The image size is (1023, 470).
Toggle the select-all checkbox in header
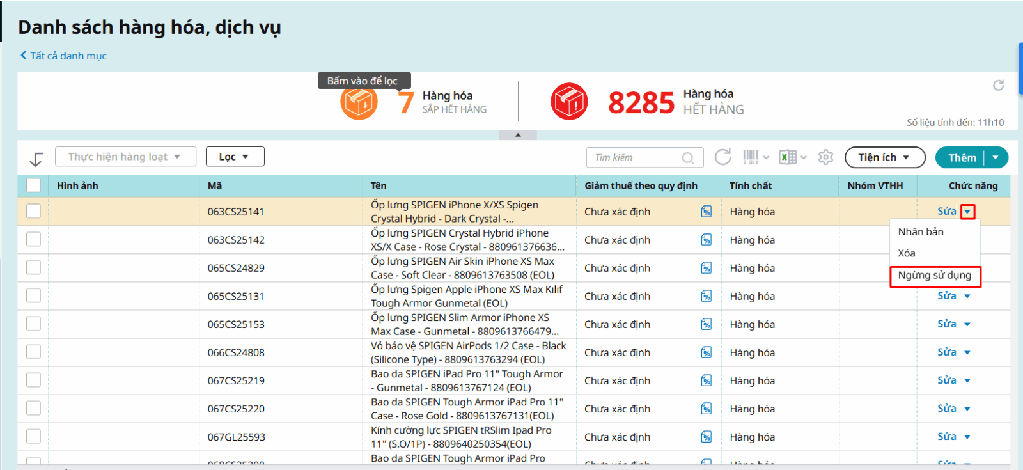(x=33, y=185)
